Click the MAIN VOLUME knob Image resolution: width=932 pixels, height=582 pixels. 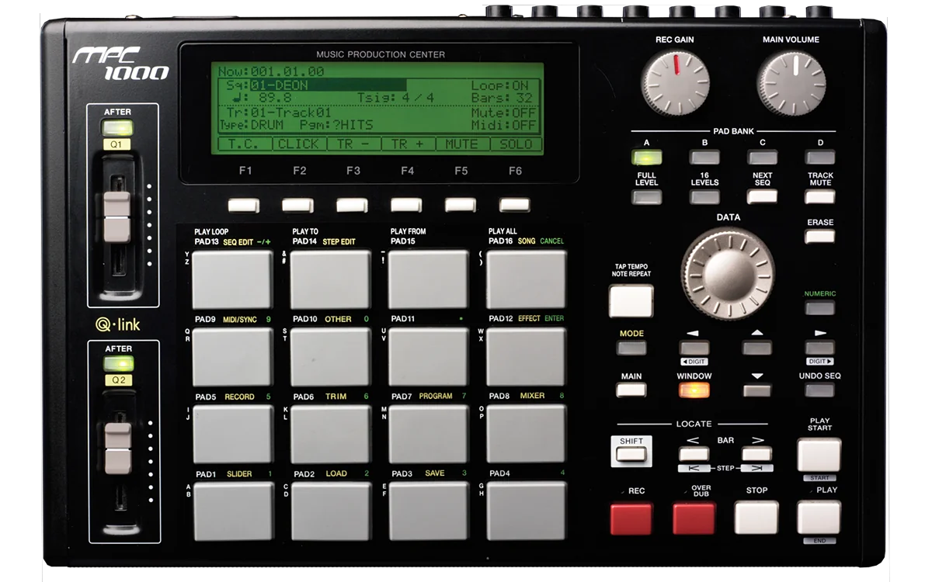pos(791,84)
